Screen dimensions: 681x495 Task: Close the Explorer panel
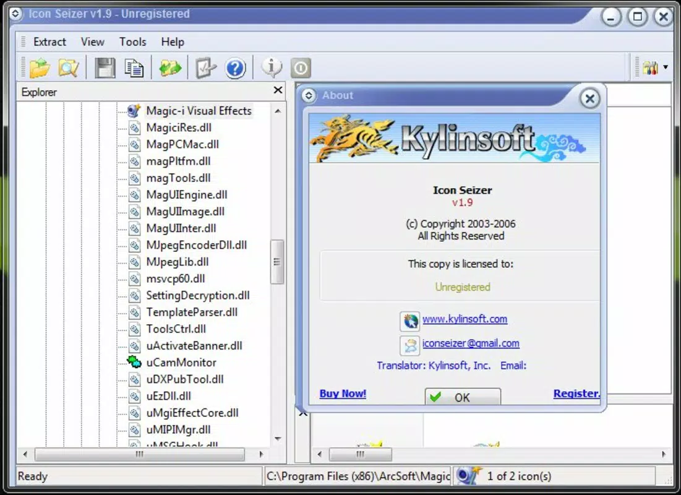click(278, 90)
